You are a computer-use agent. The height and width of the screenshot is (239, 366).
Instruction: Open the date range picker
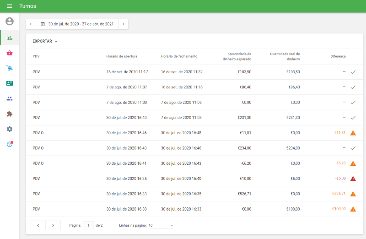click(x=77, y=24)
